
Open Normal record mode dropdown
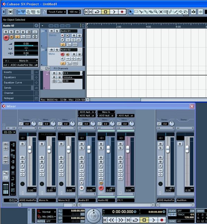click(47, 212)
